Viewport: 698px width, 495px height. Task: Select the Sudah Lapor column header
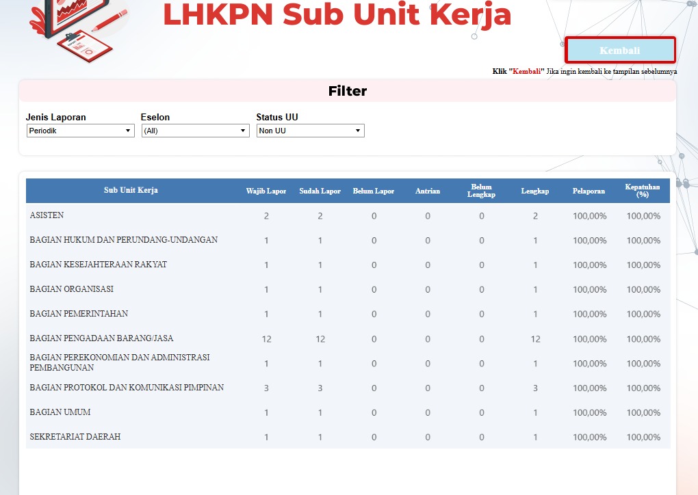[320, 191]
